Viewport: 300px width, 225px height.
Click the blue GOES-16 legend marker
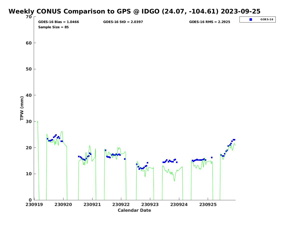[x=251, y=19]
